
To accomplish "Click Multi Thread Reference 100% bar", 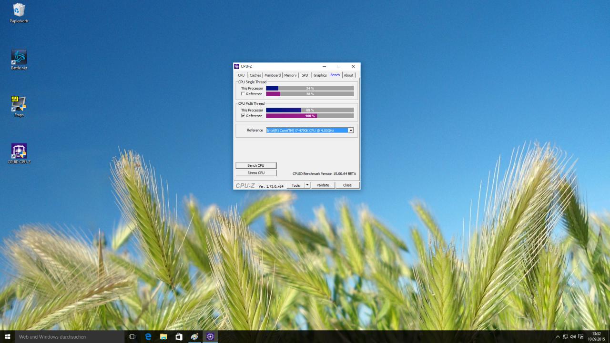I will pos(310,116).
